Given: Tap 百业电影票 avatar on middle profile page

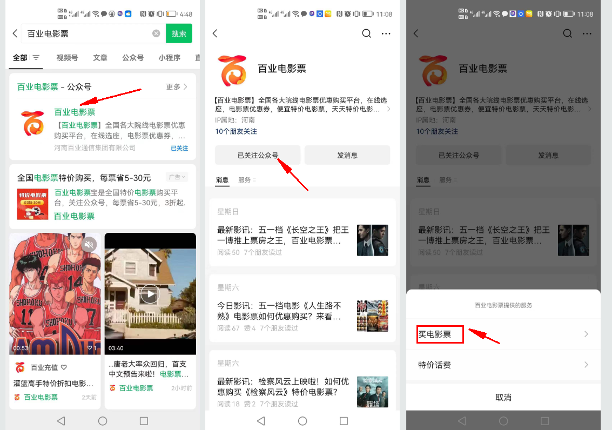Looking at the screenshot, I should (233, 70).
